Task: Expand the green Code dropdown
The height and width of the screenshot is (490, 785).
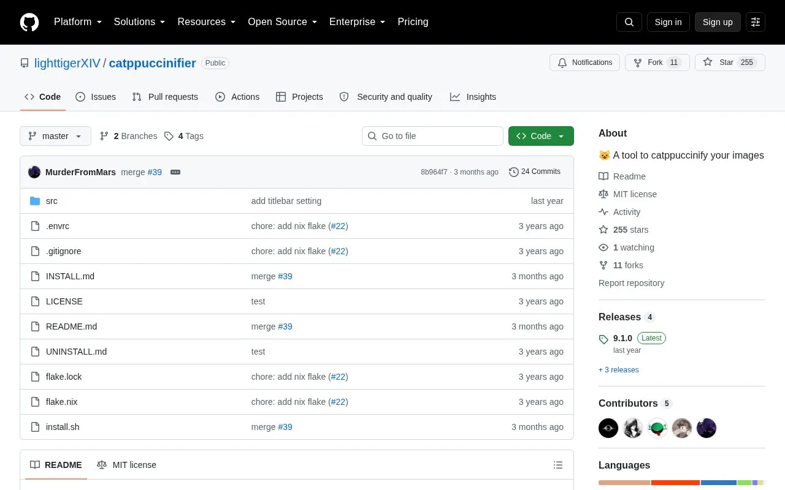Action: pos(541,136)
